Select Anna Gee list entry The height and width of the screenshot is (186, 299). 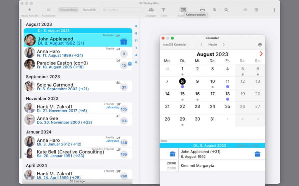78,120
